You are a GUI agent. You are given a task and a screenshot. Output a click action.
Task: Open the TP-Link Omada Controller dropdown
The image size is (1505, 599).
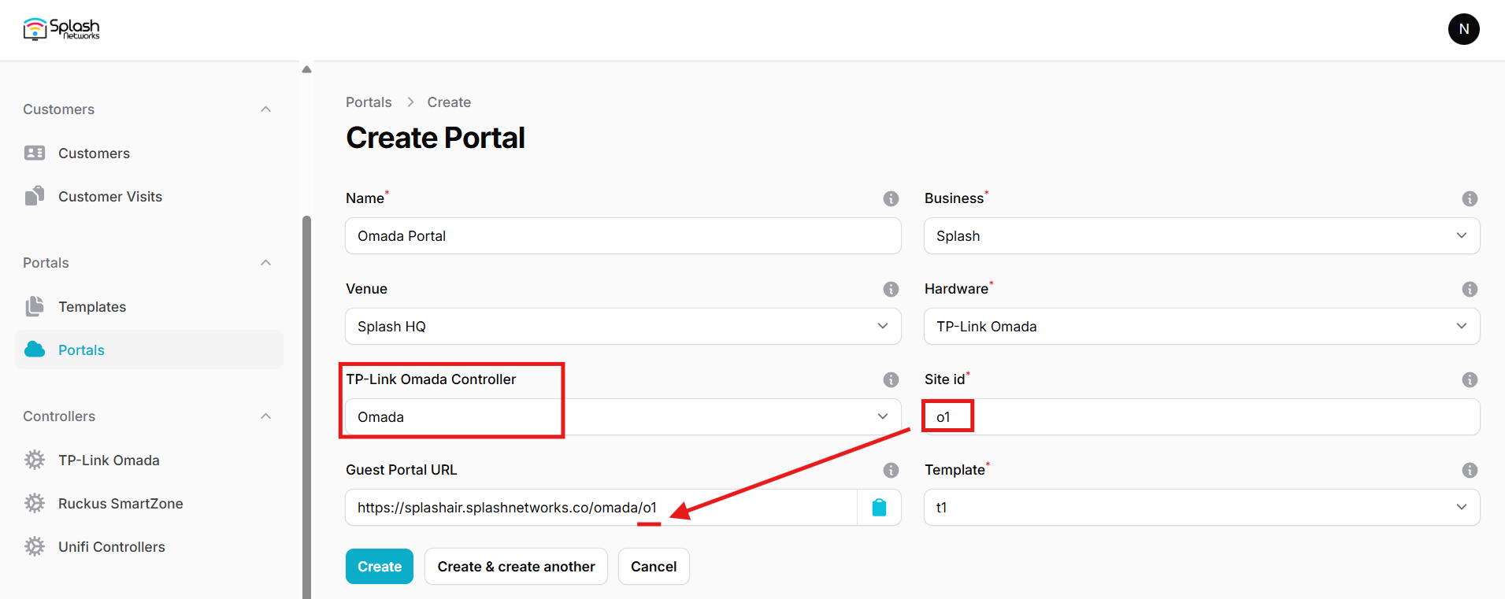tap(623, 417)
